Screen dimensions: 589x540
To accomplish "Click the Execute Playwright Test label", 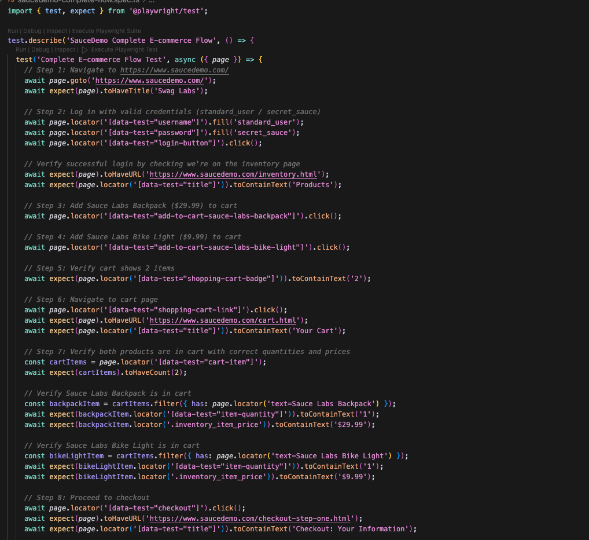I will [124, 50].
